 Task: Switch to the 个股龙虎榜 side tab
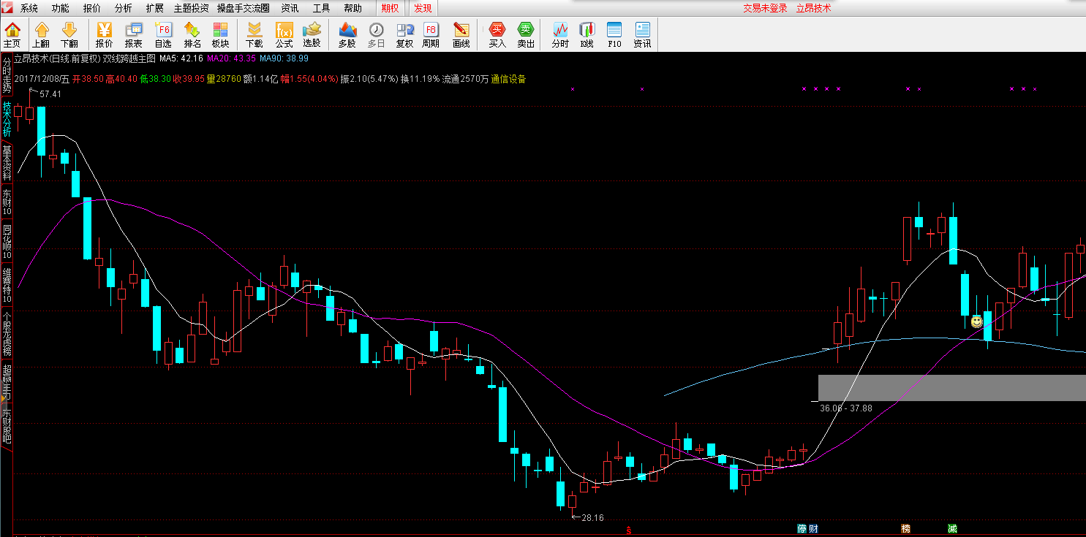coord(7,333)
